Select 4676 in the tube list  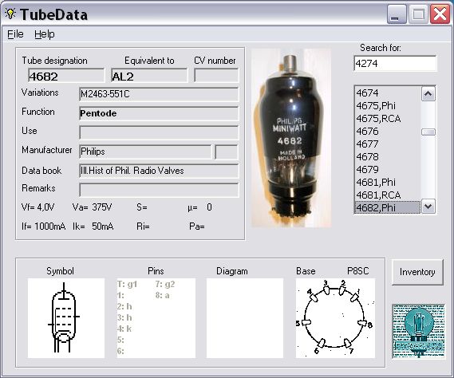click(x=388, y=131)
